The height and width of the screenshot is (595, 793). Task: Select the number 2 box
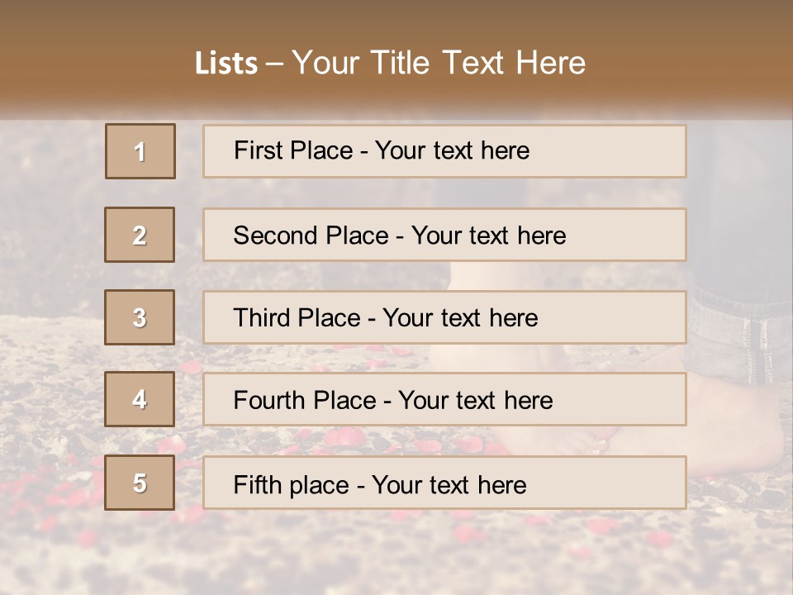140,235
